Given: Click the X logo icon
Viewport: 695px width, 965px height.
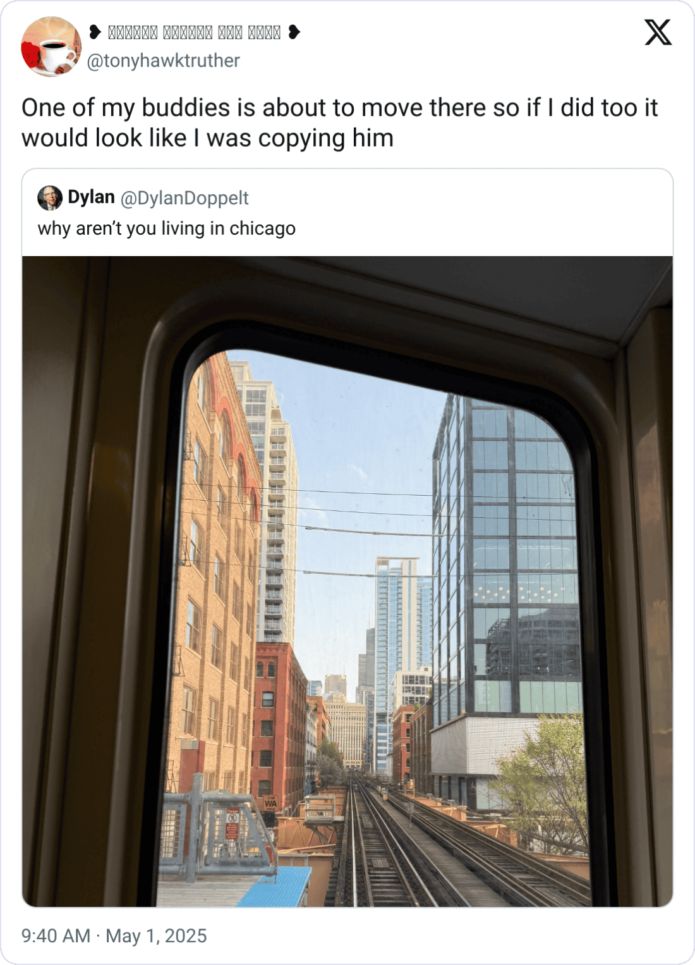Looking at the screenshot, I should [658, 32].
